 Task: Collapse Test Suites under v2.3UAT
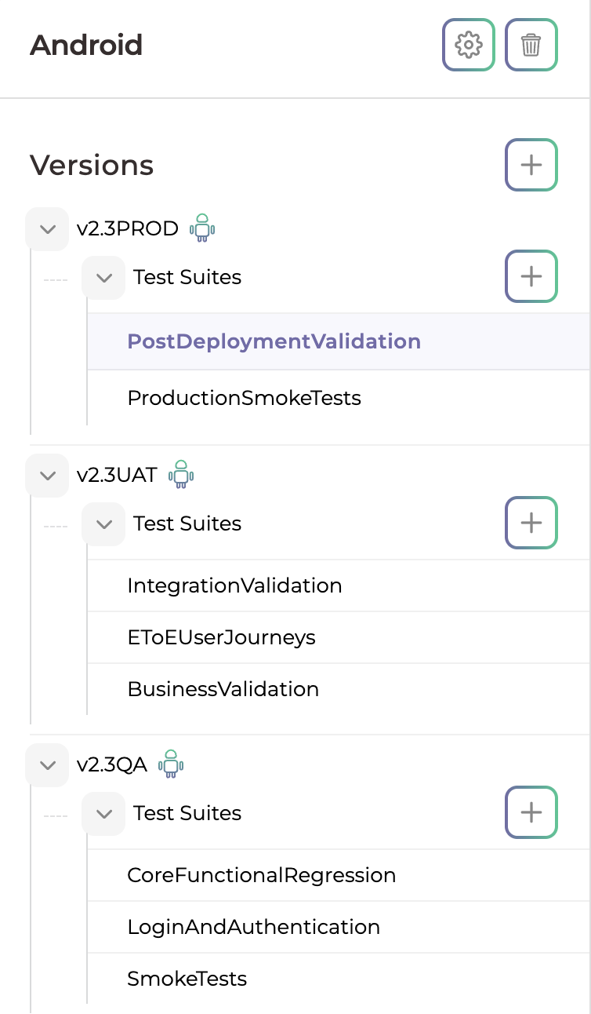[103, 523]
